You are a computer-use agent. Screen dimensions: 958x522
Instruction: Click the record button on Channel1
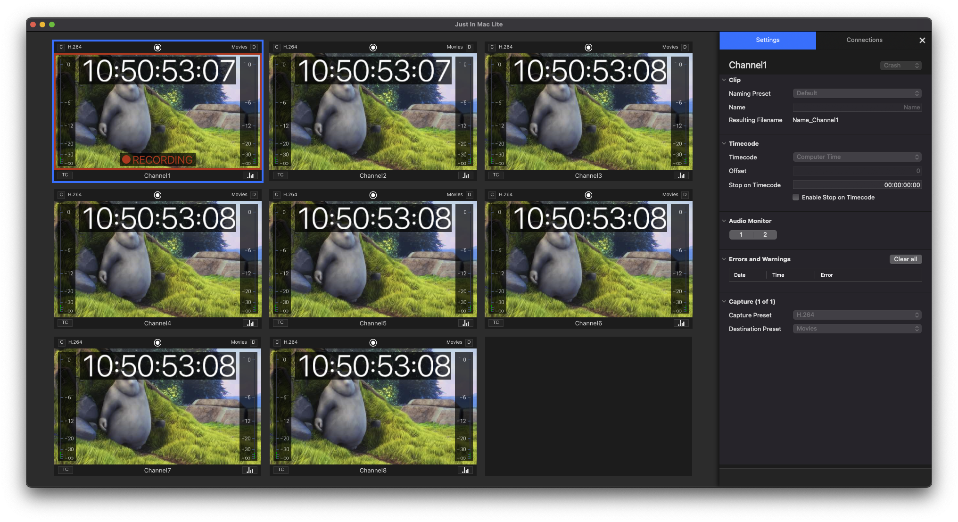[157, 47]
